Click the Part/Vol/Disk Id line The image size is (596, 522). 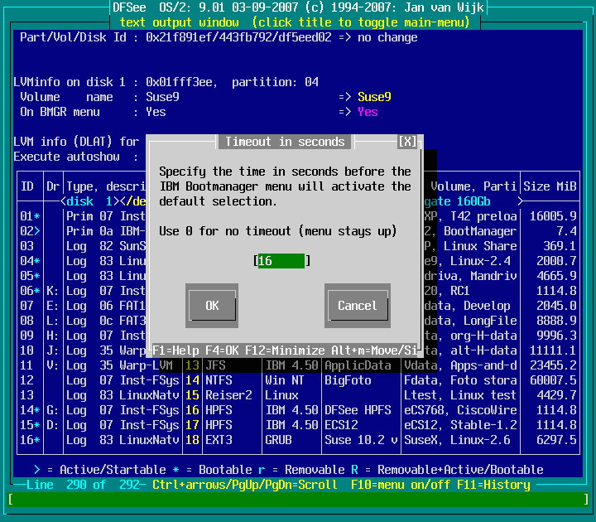pos(219,37)
